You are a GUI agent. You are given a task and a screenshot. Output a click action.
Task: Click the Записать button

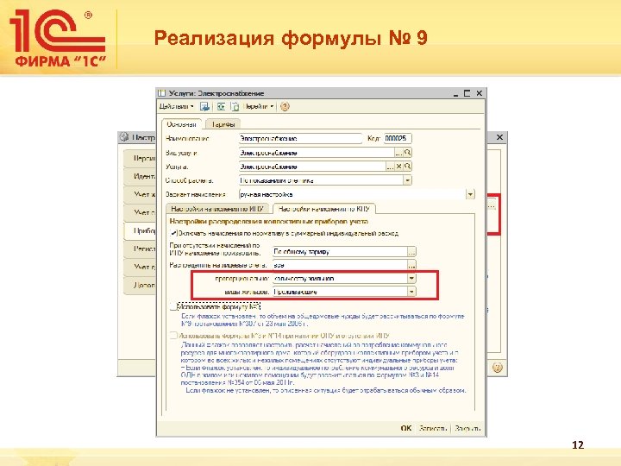(x=433, y=428)
